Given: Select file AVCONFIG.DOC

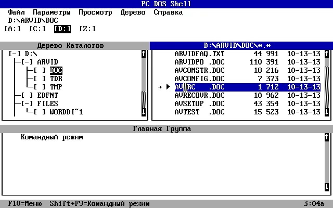Looking at the screenshot, I should pos(248,79).
